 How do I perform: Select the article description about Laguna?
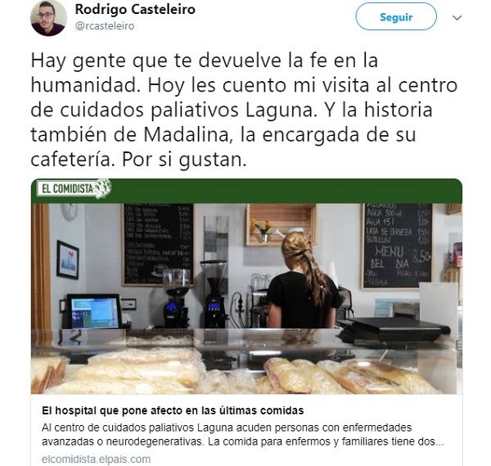tap(243, 435)
